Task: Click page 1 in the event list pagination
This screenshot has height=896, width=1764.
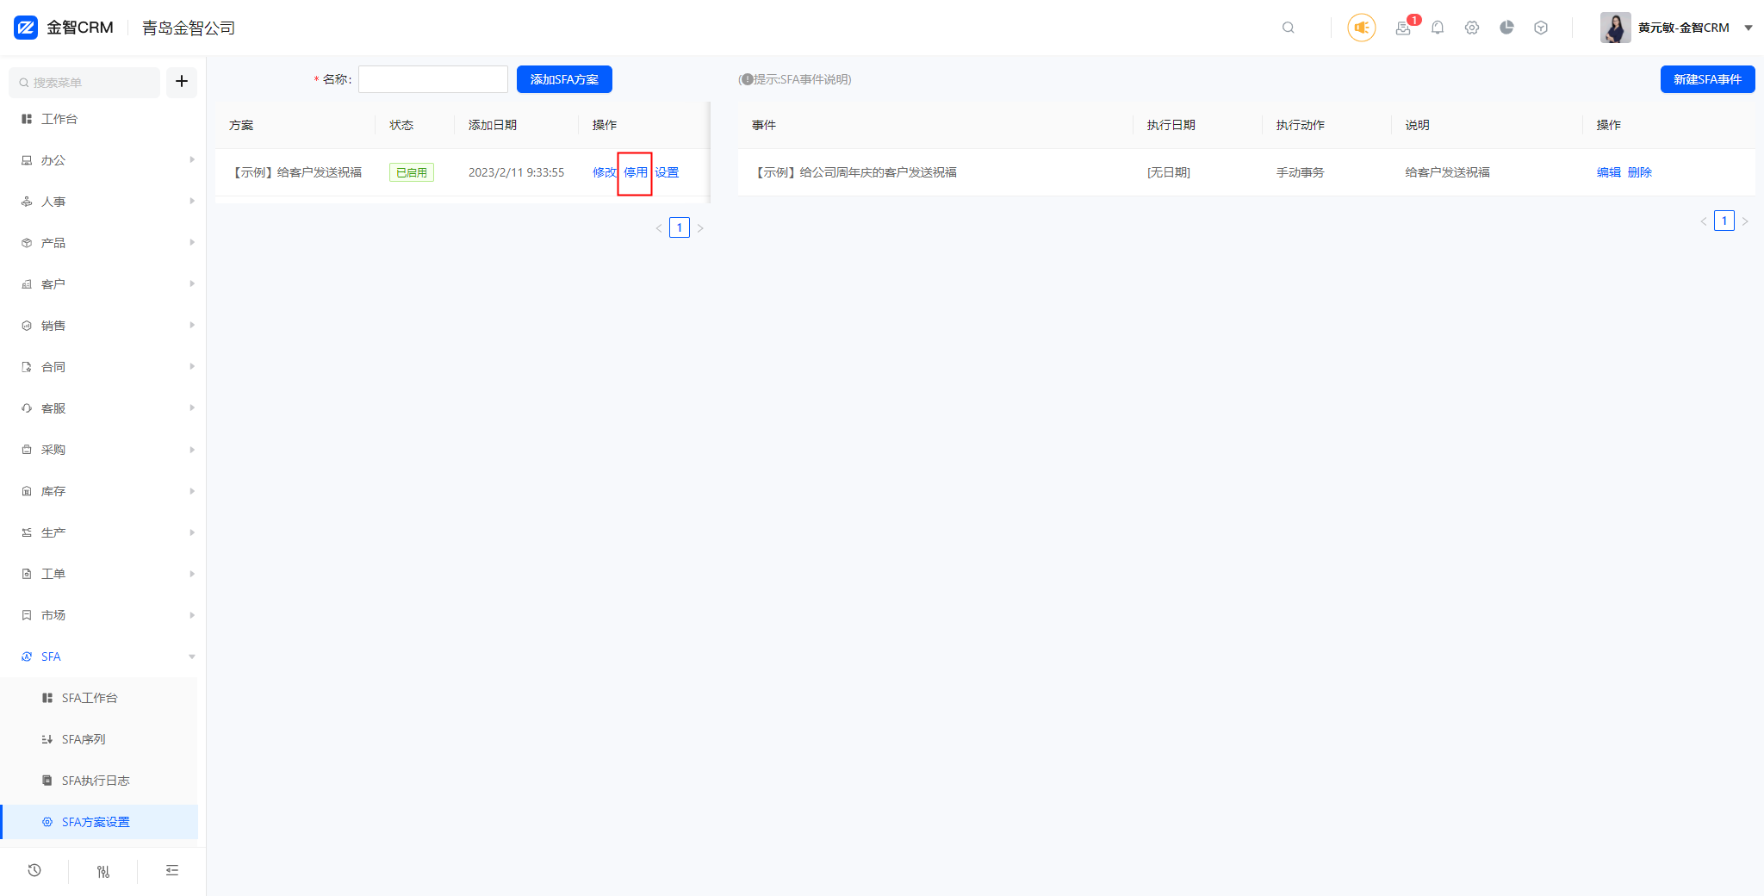Action: click(x=1724, y=221)
